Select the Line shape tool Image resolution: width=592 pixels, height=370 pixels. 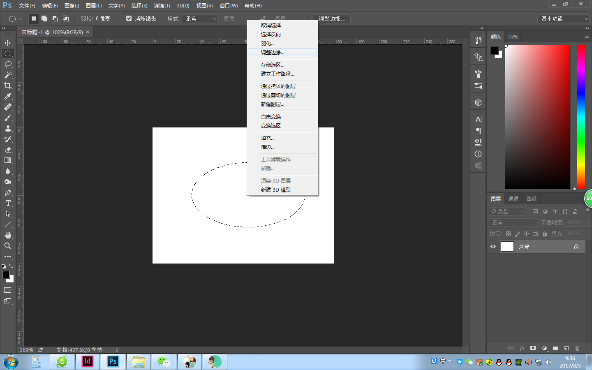tap(8, 224)
